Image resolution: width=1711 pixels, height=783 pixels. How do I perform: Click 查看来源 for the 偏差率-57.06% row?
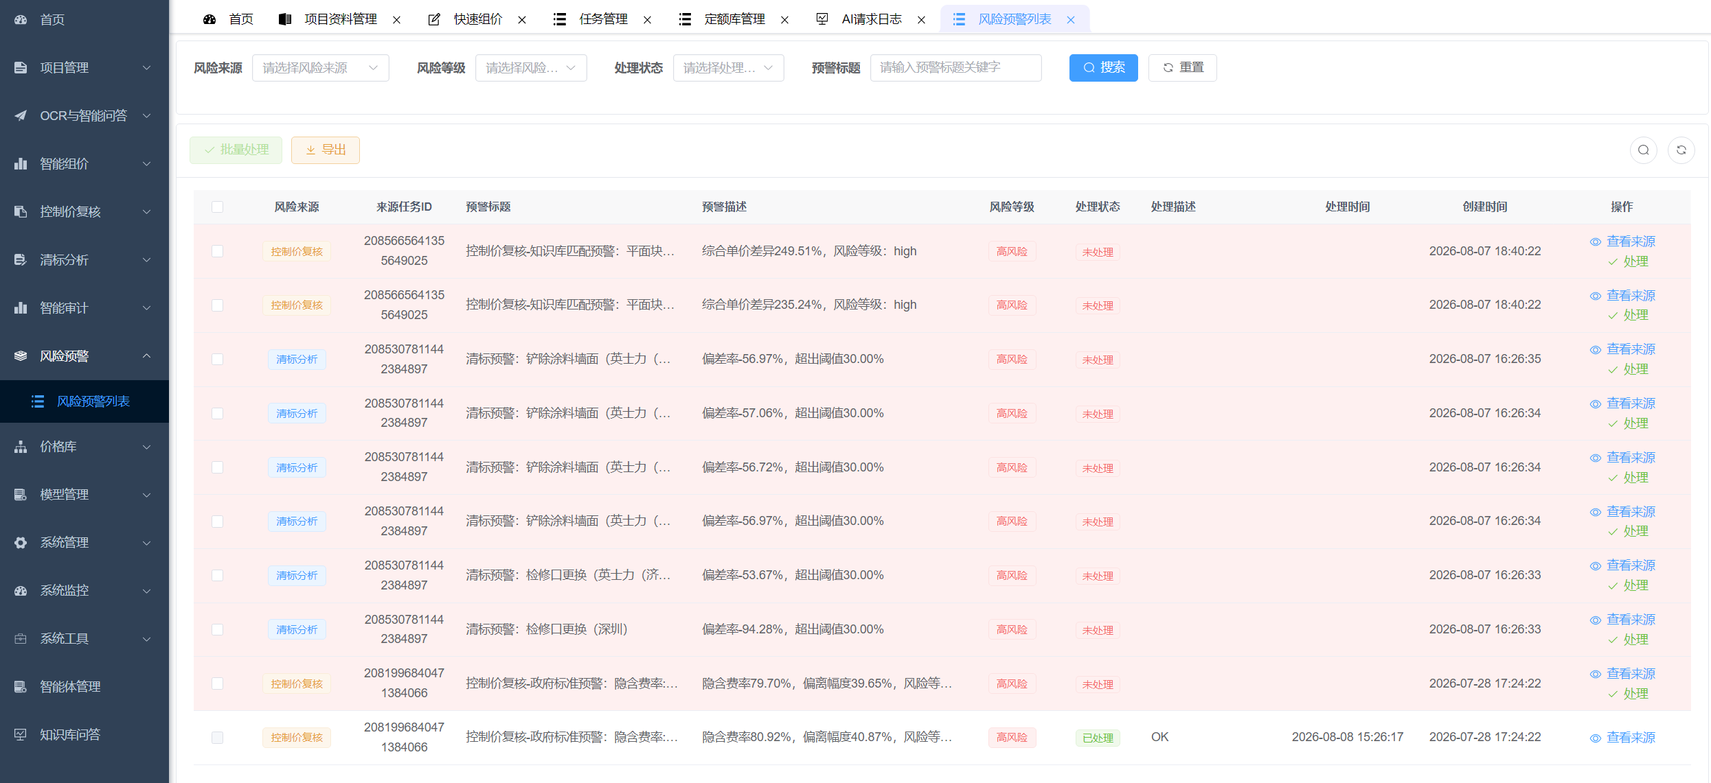click(x=1622, y=404)
